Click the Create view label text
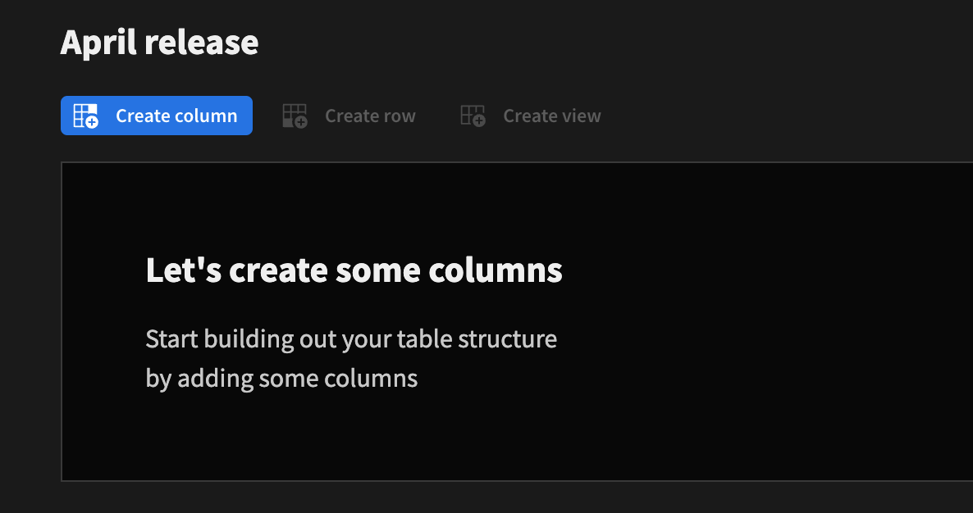 (551, 116)
